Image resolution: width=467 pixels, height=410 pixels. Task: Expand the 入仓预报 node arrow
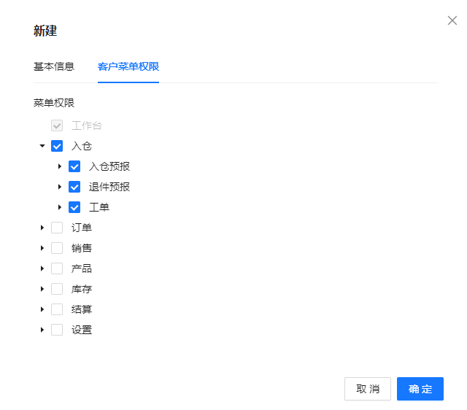coord(60,166)
